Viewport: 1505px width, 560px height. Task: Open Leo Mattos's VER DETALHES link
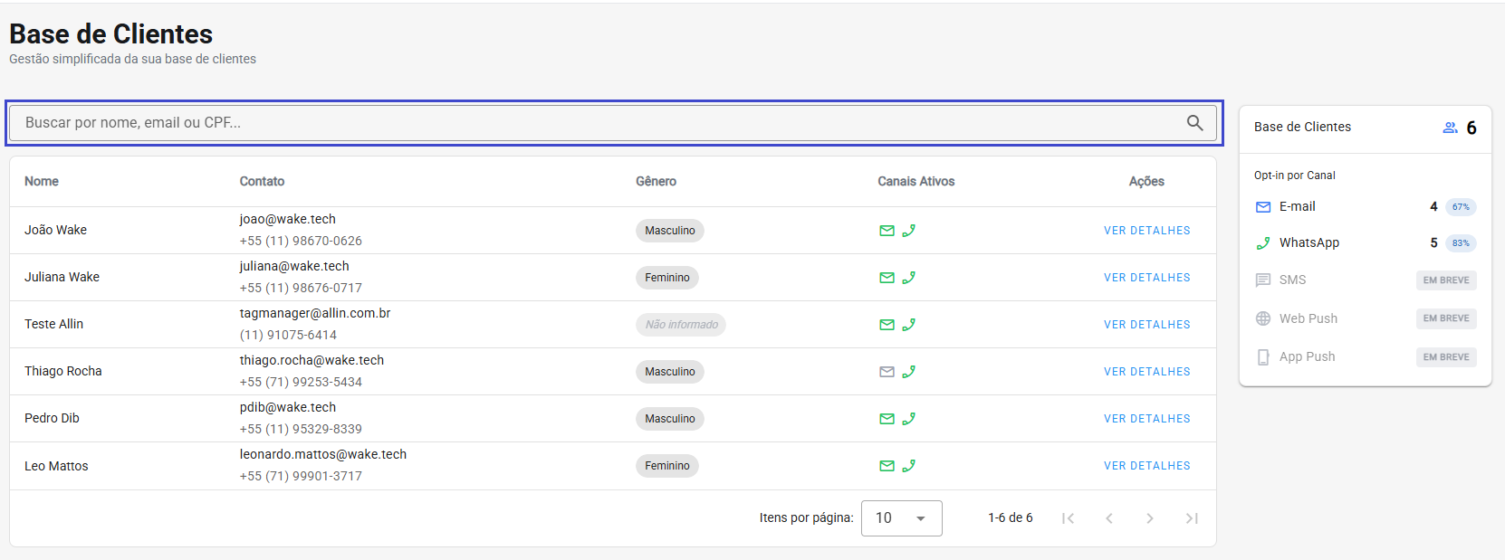pyautogui.click(x=1146, y=466)
